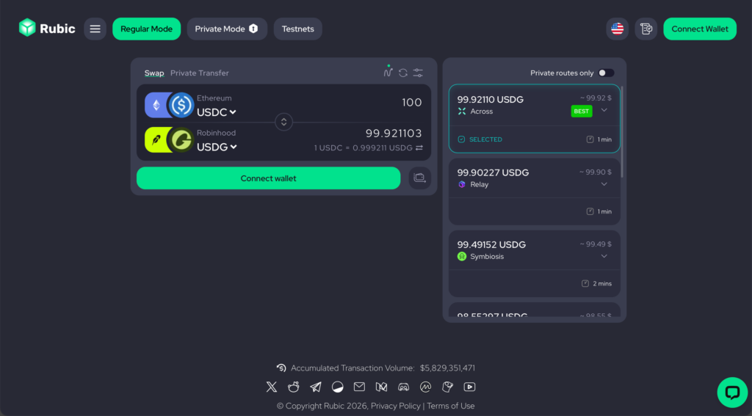Open the Terms of Use link

coord(451,406)
